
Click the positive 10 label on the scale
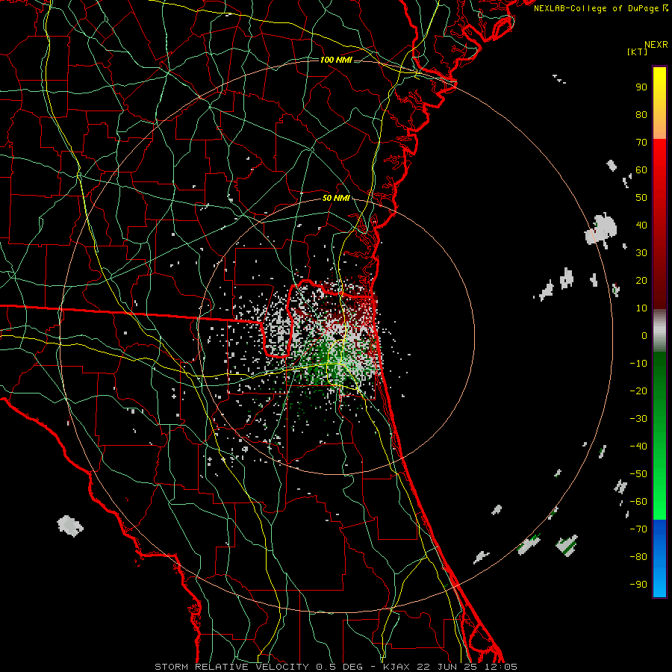tap(641, 308)
